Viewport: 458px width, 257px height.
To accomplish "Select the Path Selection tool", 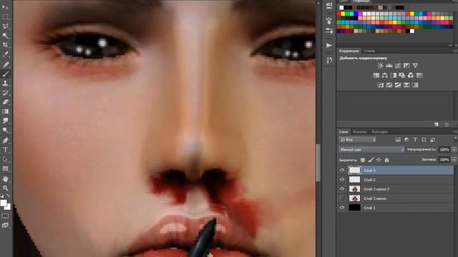I will tap(5, 159).
